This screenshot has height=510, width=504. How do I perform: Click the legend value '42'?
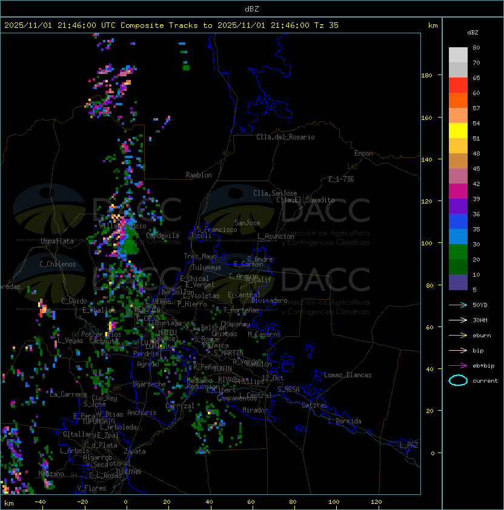click(x=476, y=184)
